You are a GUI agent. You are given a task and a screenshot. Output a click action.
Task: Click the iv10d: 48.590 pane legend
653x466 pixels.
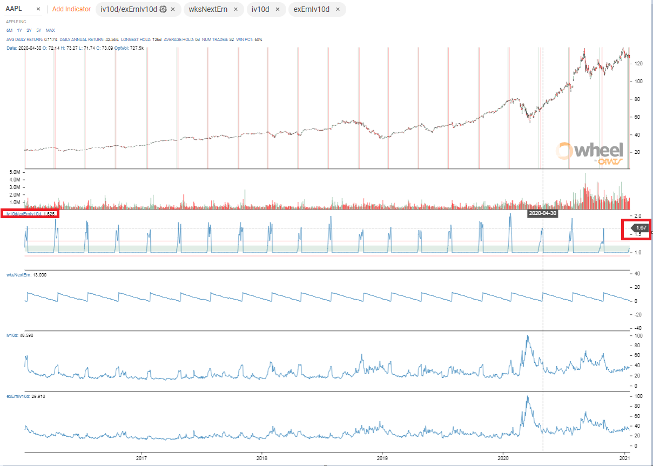coord(19,335)
